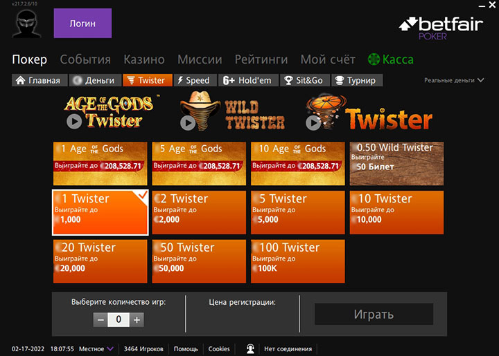Open the Миссии tab
Image resolution: width=499 pixels, height=356 pixels.
pyautogui.click(x=200, y=59)
